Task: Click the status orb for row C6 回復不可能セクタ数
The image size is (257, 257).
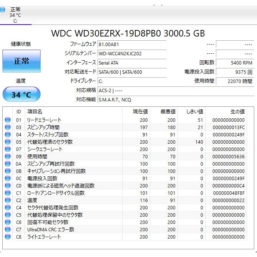Action: click(8, 222)
